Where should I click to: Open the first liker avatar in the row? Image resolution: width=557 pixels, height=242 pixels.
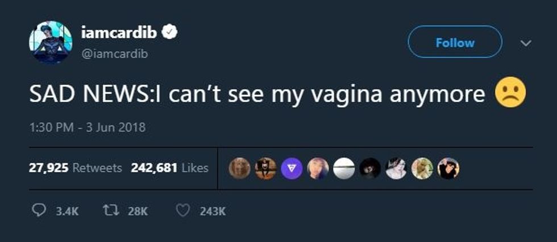(x=239, y=168)
